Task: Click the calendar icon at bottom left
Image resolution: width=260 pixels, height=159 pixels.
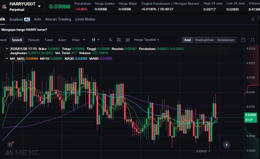Action: [x=10, y=145]
